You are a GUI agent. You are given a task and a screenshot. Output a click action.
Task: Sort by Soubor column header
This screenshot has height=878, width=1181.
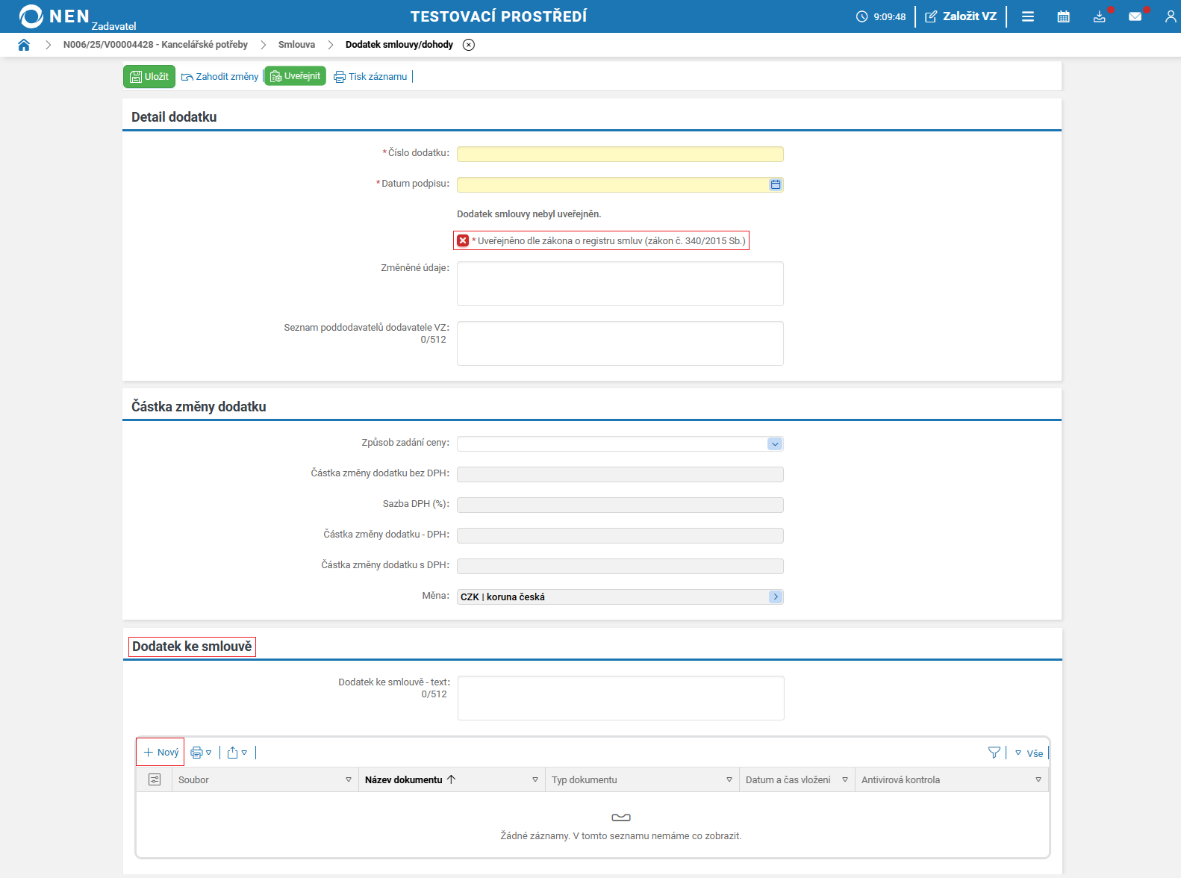point(193,779)
